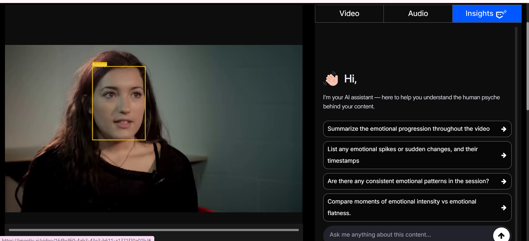
Task: Click arrow icon on consistent emotional patterns prompt
Action: pyautogui.click(x=504, y=181)
